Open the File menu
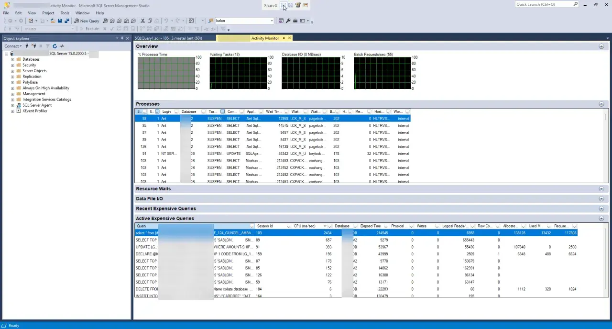 click(6, 13)
